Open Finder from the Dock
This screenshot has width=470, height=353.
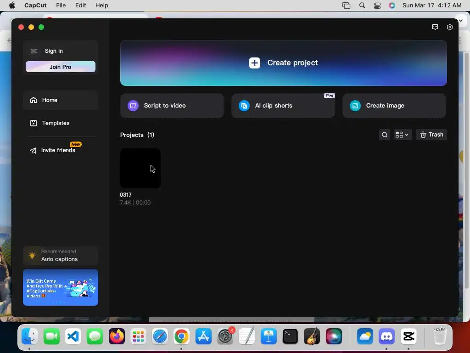30,336
